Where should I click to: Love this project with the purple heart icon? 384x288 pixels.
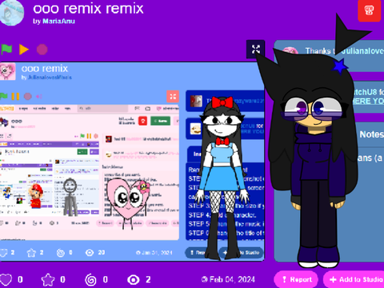pos(6,280)
